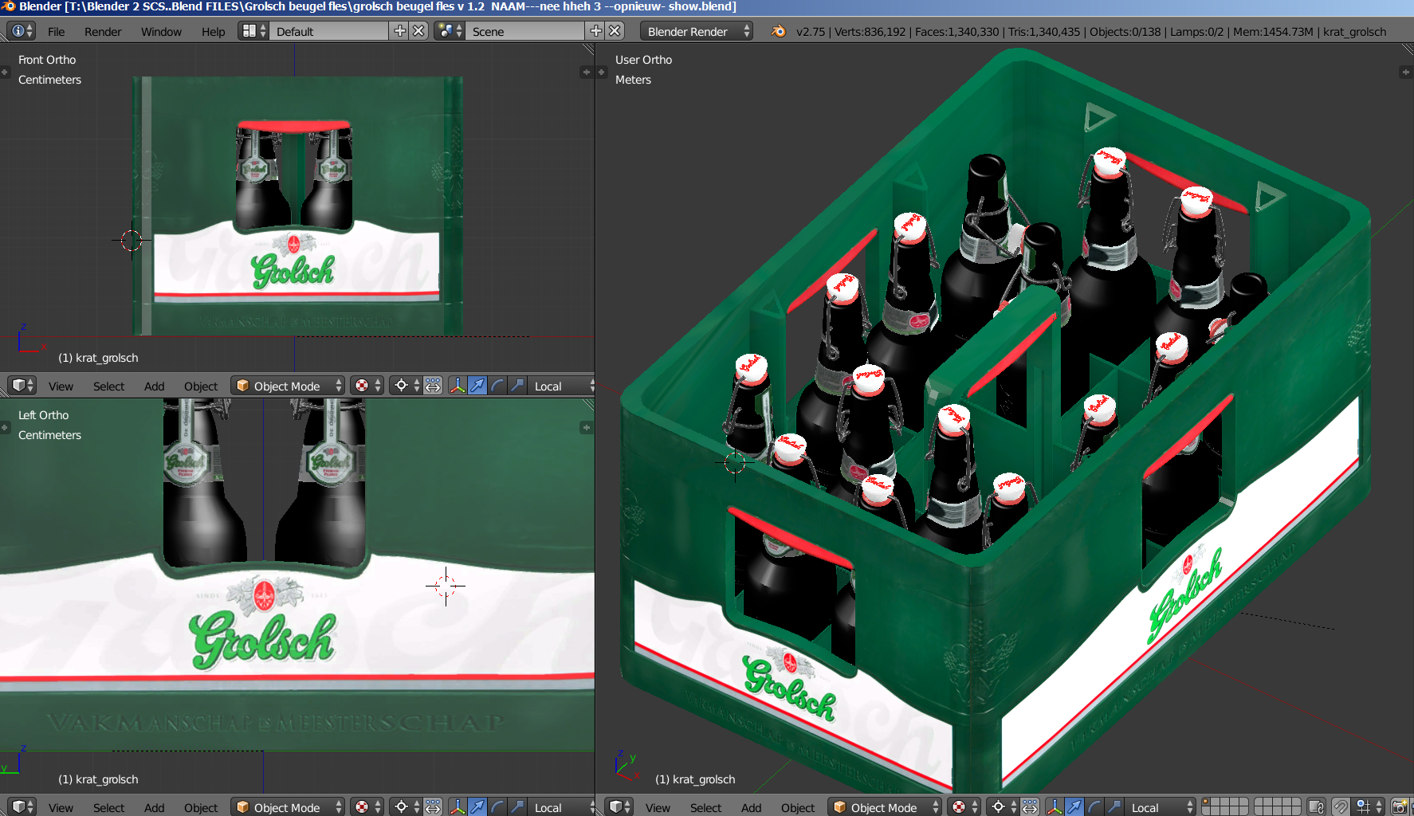The width and height of the screenshot is (1414, 816).
Task: Toggle translate manipulator in Front Ortho viewport
Action: [477, 386]
